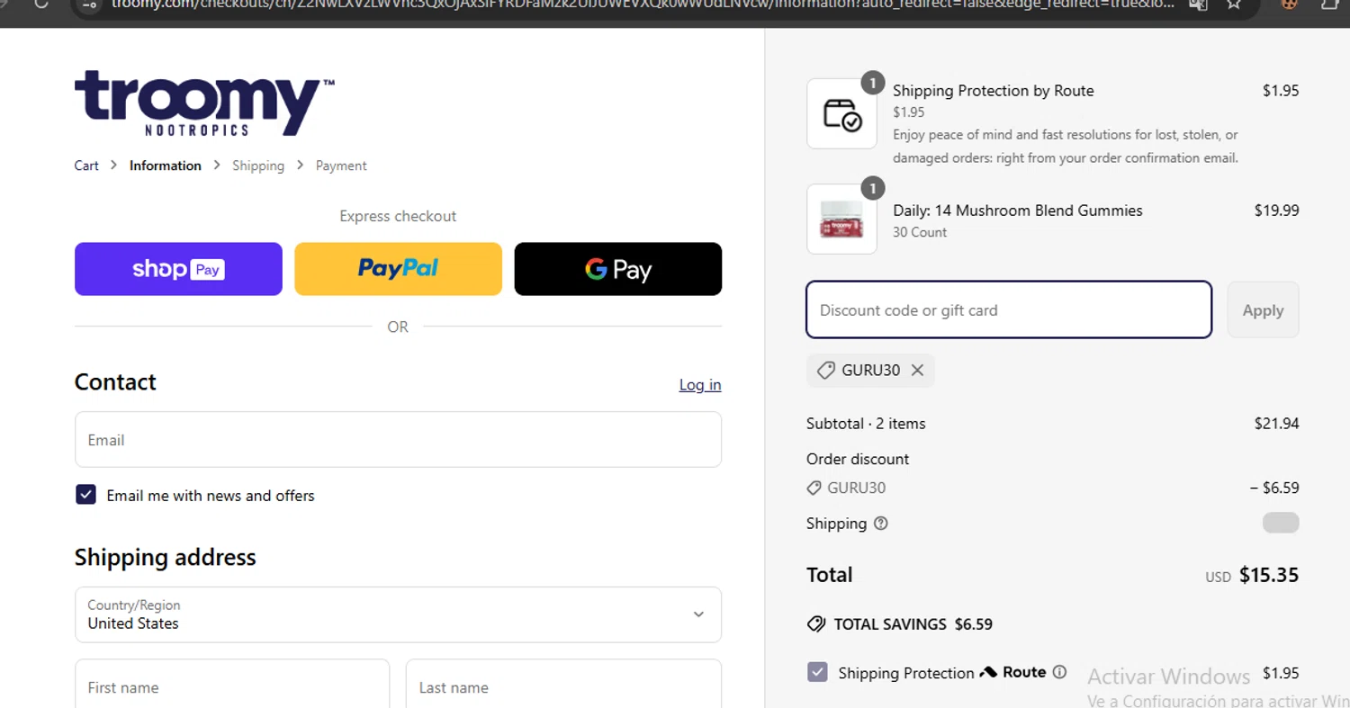The height and width of the screenshot is (708, 1350).
Task: Click the Order discount amount − $6.59
Action: click(1274, 488)
